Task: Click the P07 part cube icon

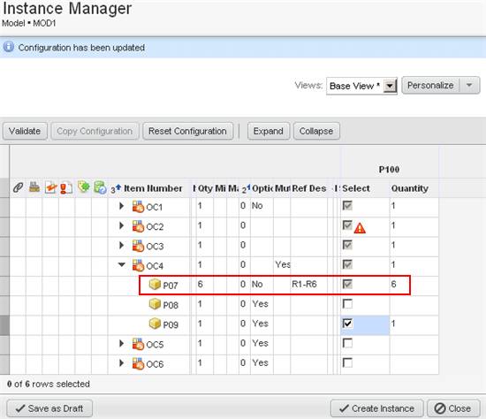Action: (x=155, y=285)
